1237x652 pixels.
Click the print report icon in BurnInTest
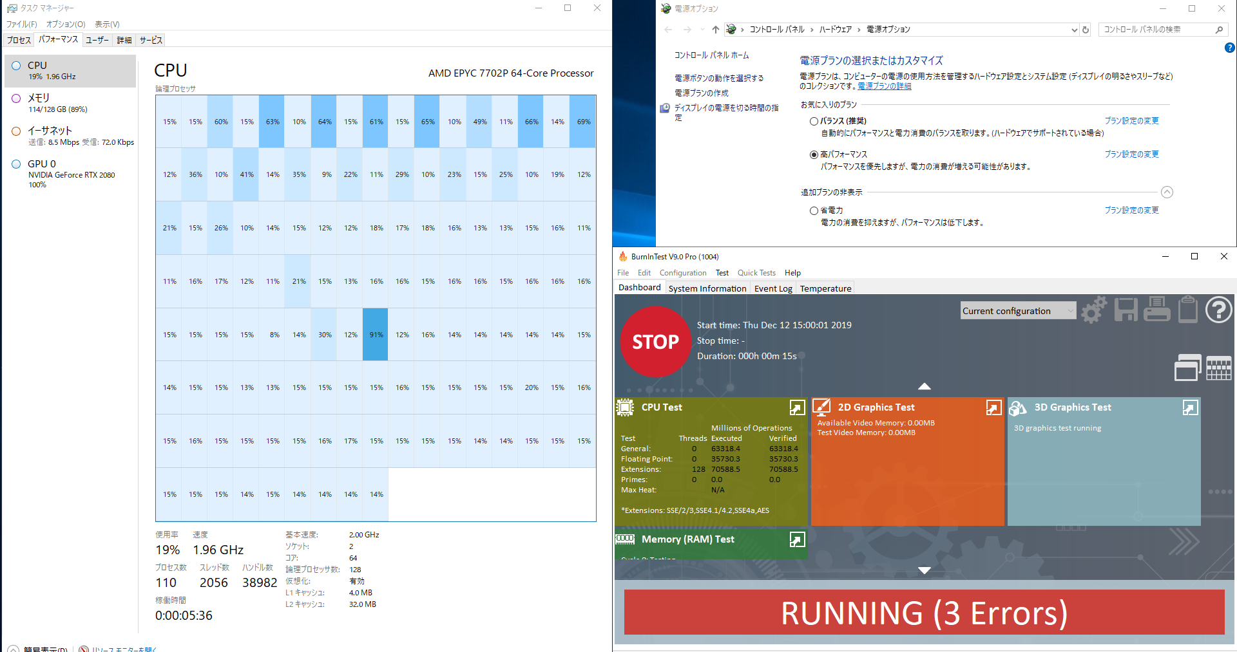tap(1157, 309)
